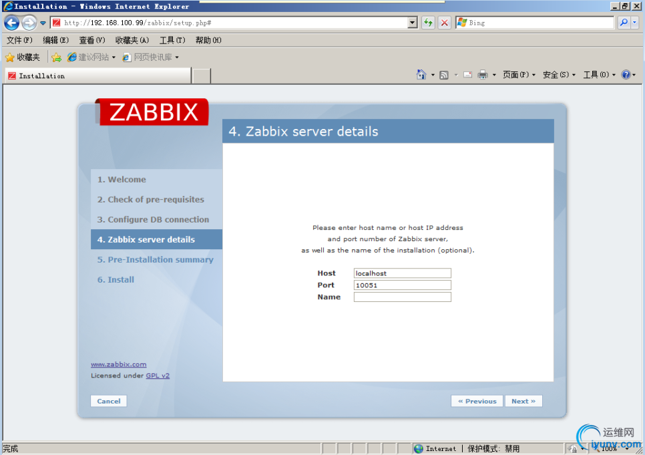Refresh the page with the green arrows icon

coord(428,23)
